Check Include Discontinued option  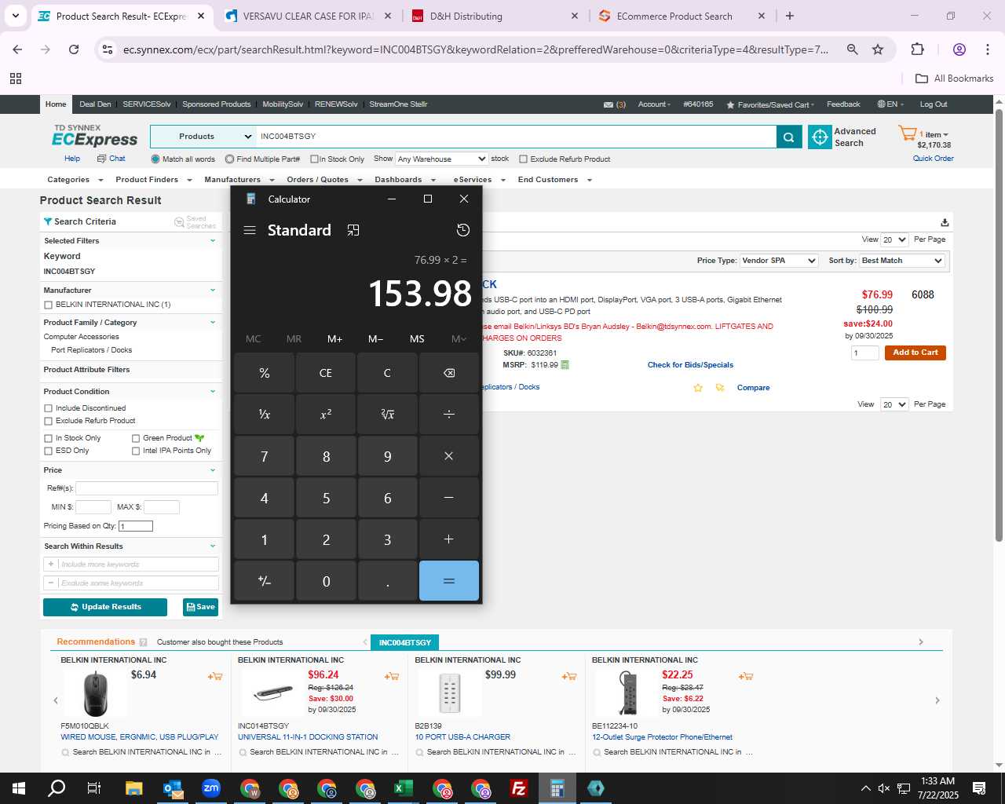(49, 408)
